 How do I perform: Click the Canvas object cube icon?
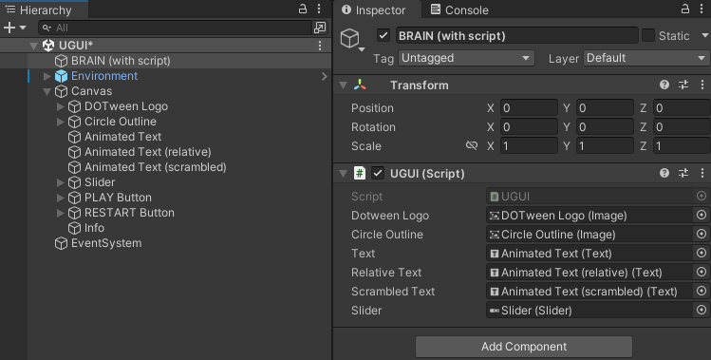(x=61, y=91)
